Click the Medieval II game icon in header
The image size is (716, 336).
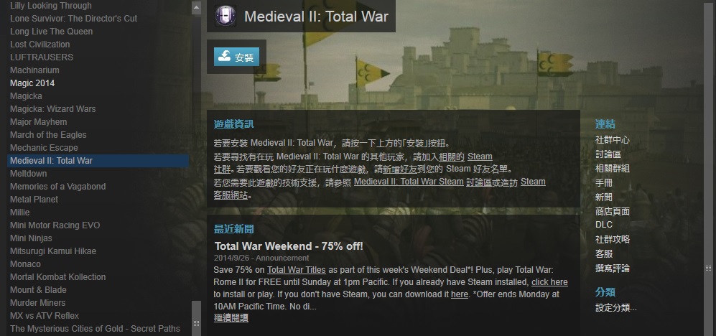click(x=225, y=16)
